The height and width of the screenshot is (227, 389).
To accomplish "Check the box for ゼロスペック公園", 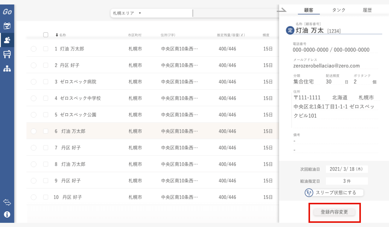I will click(46, 115).
